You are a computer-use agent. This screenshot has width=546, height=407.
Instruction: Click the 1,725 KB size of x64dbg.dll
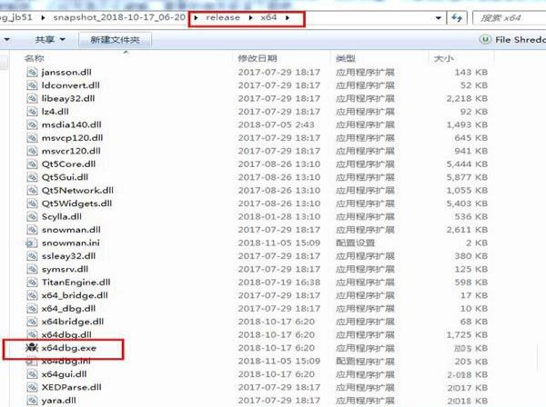coord(467,334)
